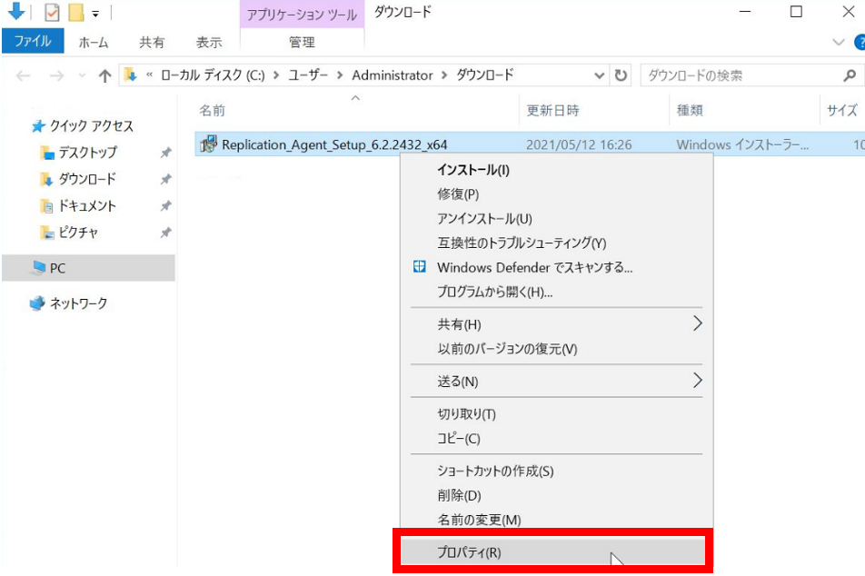Open recent locations dropdown arrow
The width and height of the screenshot is (865, 576).
(x=82, y=75)
